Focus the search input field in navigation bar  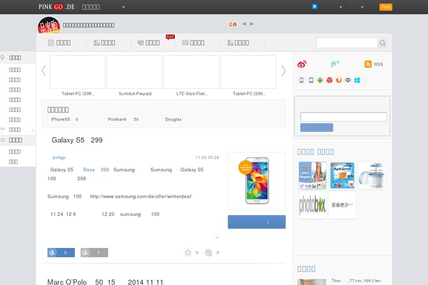coord(347,43)
